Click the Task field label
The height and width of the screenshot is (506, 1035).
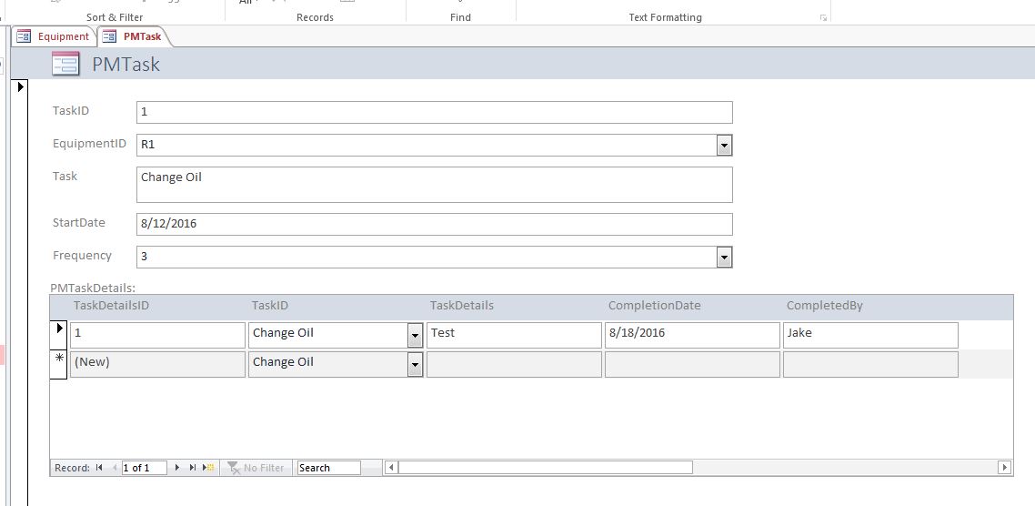tap(65, 177)
